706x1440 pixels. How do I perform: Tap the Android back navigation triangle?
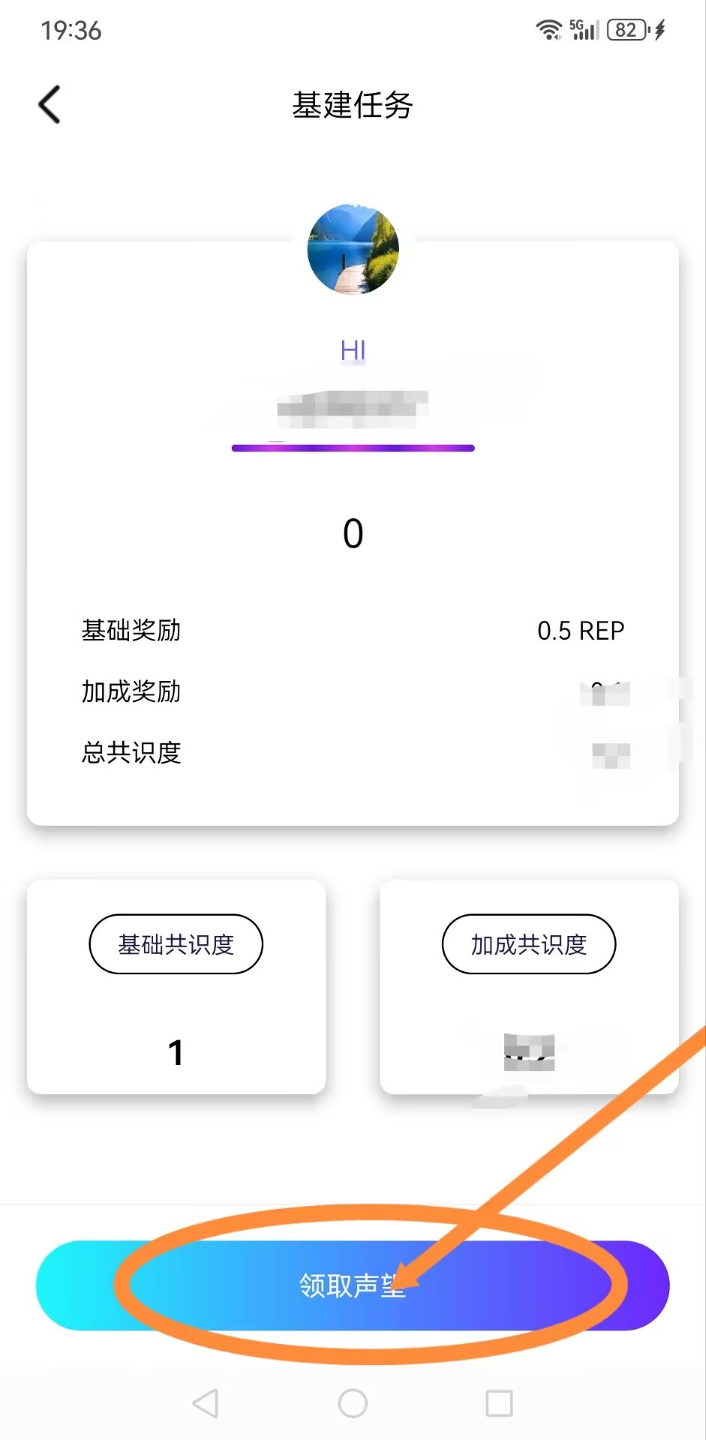tap(206, 1402)
